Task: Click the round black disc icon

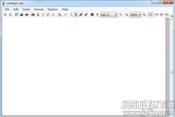Action: [92, 15]
